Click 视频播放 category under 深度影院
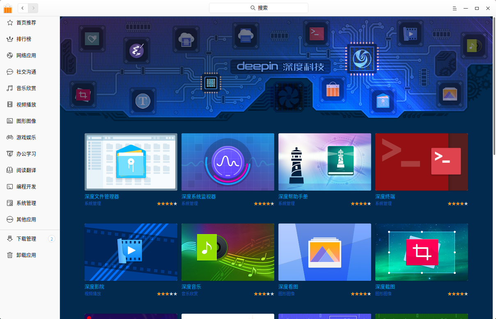The width and height of the screenshot is (496, 319). click(93, 294)
